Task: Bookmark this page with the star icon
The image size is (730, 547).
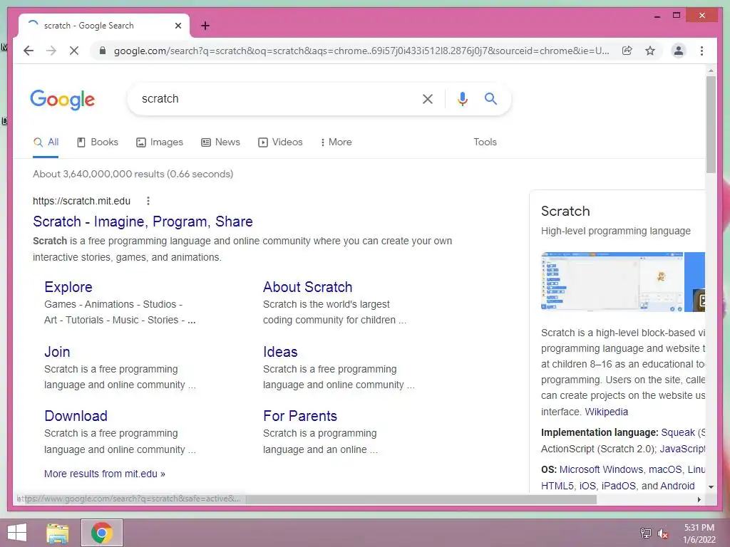Action: pyautogui.click(x=650, y=51)
